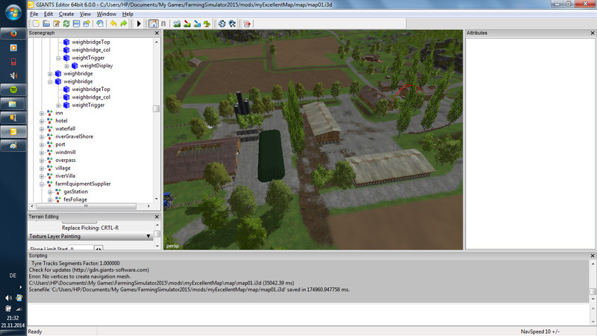Open the Window menu
Viewport: 597px width, 336px height.
pos(106,13)
